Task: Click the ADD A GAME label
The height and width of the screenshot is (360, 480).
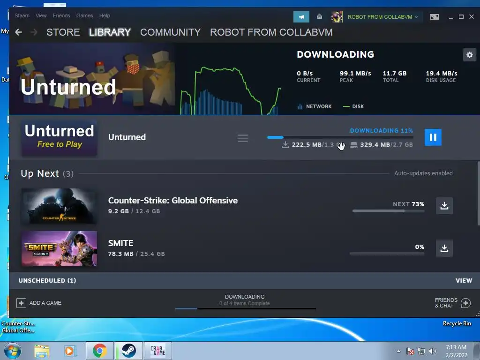Action: (45, 303)
